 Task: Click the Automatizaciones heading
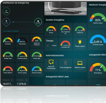point(55,55)
